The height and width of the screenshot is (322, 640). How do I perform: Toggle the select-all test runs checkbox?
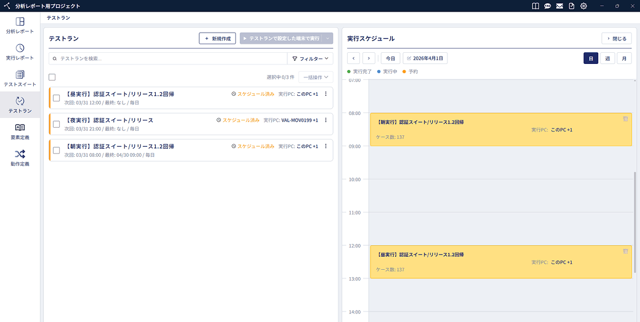point(52,77)
